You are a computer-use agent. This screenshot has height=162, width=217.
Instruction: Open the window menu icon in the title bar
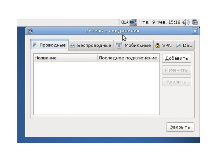tap(30, 31)
